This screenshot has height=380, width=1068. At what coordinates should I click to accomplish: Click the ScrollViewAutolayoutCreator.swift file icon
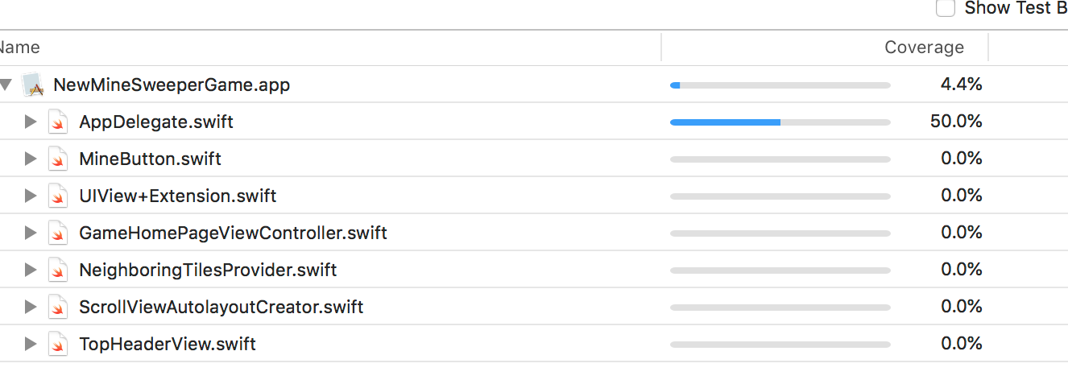(57, 308)
